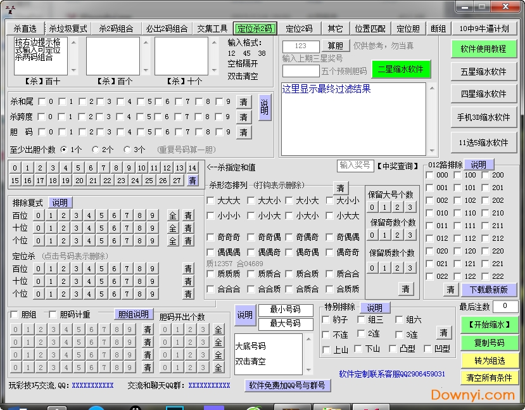Viewport: 525px width, 410px height.
Task: Go to the 交集工具 tab
Action: pyautogui.click(x=212, y=29)
